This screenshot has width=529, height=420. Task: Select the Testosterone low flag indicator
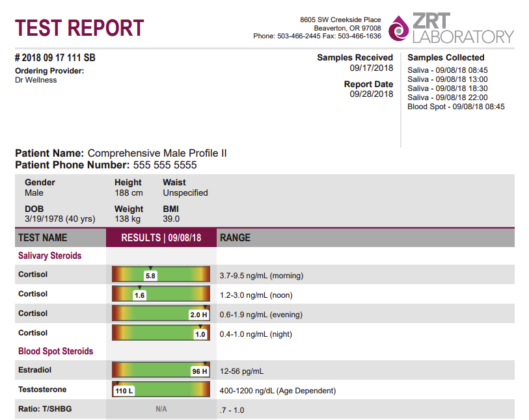tap(124, 389)
